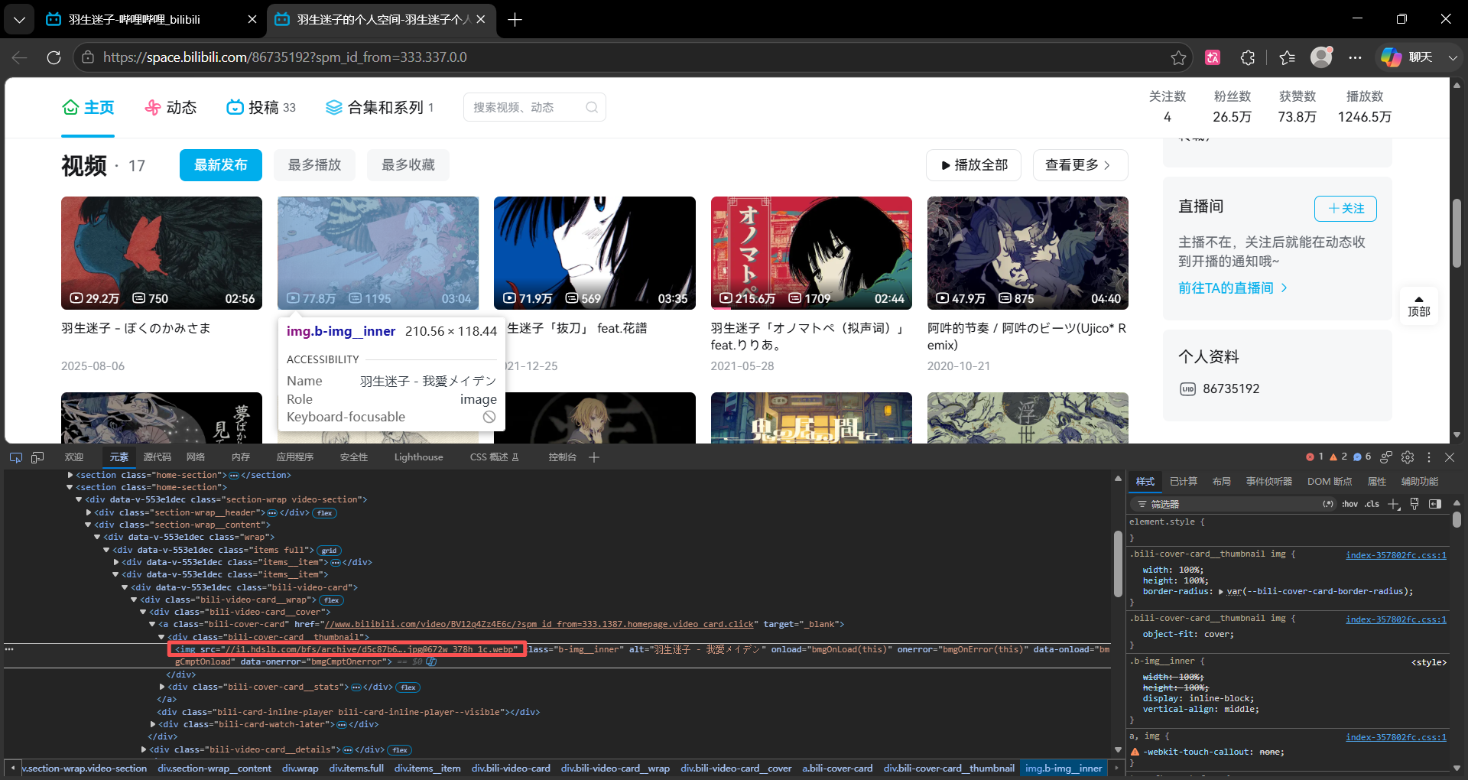Screen dimensions: 1468x780
Task: Activate the DevTools element inspector icon
Action: point(16,457)
